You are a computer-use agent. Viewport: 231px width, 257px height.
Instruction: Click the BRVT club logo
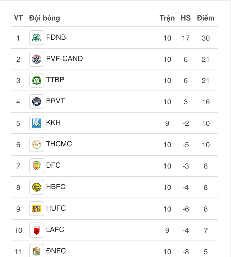(36, 102)
